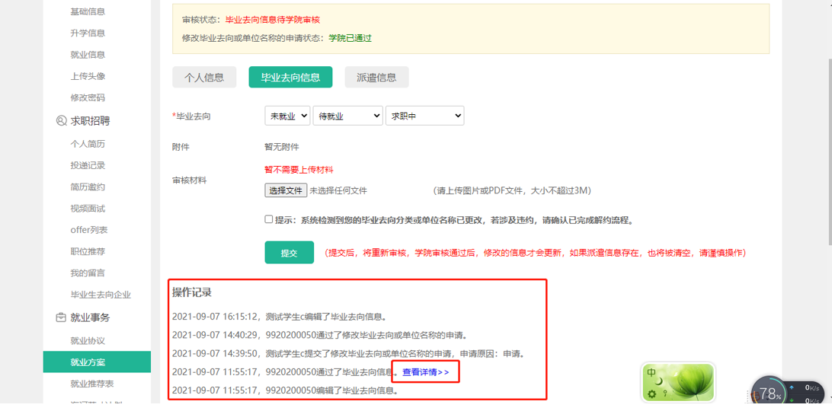Open the 求职中 dropdown
This screenshot has width=832, height=411.
click(424, 116)
